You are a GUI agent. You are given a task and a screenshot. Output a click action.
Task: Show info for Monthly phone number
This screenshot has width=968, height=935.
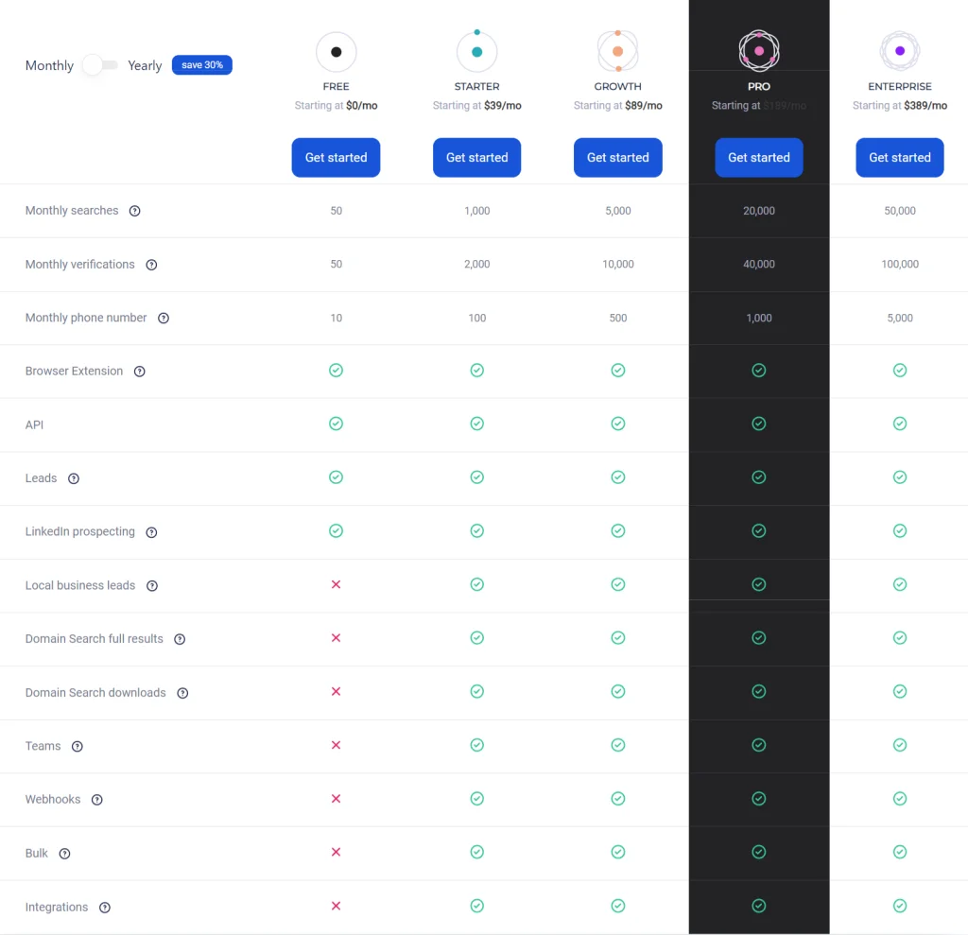click(x=164, y=319)
